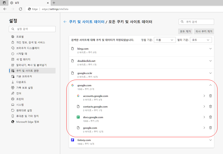Screen dimensions: 223x154
Task: Click the back arrow next to 쿠키 및 사이트 데이터
Action: pos(65,22)
